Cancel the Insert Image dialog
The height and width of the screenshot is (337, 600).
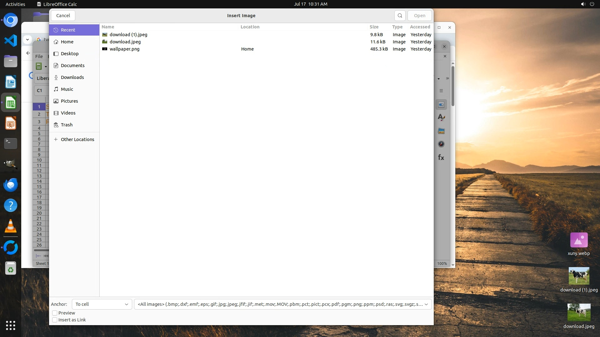click(x=63, y=16)
